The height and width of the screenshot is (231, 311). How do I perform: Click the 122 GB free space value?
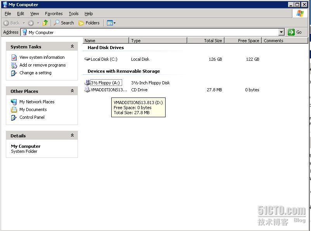pos(252,59)
